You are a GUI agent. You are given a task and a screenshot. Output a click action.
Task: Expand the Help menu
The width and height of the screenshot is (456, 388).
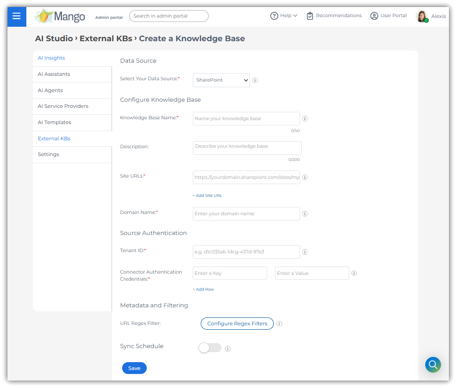[x=284, y=16]
